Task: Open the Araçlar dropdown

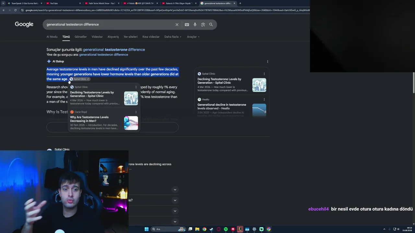Action: point(193,37)
